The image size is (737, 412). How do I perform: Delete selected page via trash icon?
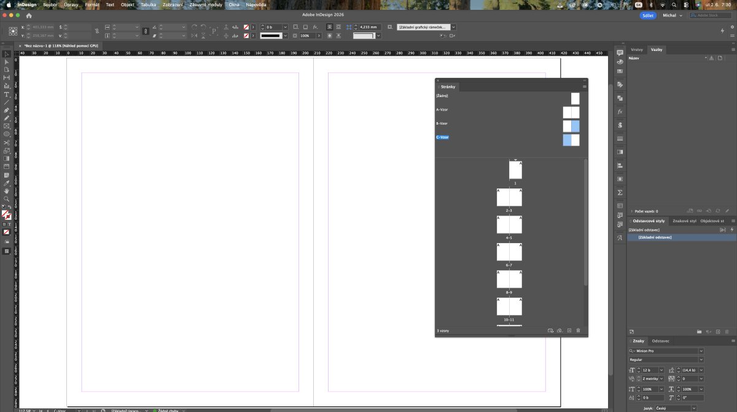pos(578,331)
